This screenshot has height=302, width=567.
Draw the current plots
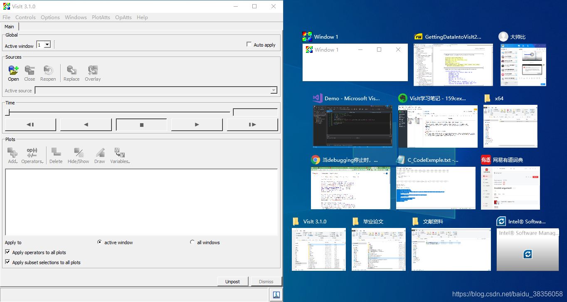(100, 155)
